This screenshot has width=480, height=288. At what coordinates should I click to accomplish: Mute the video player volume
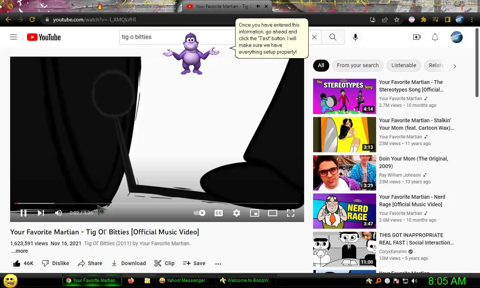click(58, 213)
